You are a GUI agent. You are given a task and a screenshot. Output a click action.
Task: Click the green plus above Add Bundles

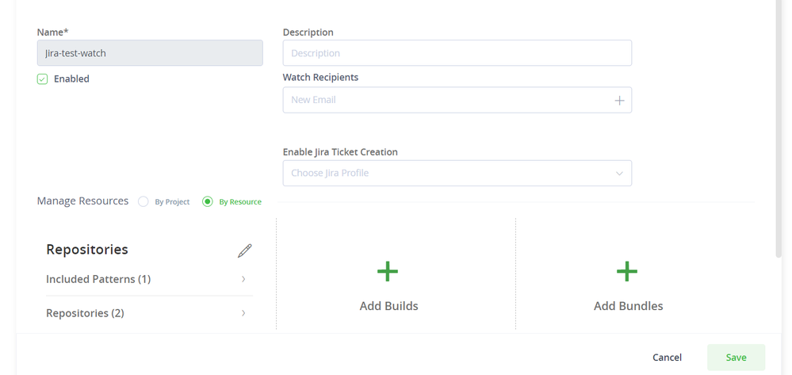[627, 272]
